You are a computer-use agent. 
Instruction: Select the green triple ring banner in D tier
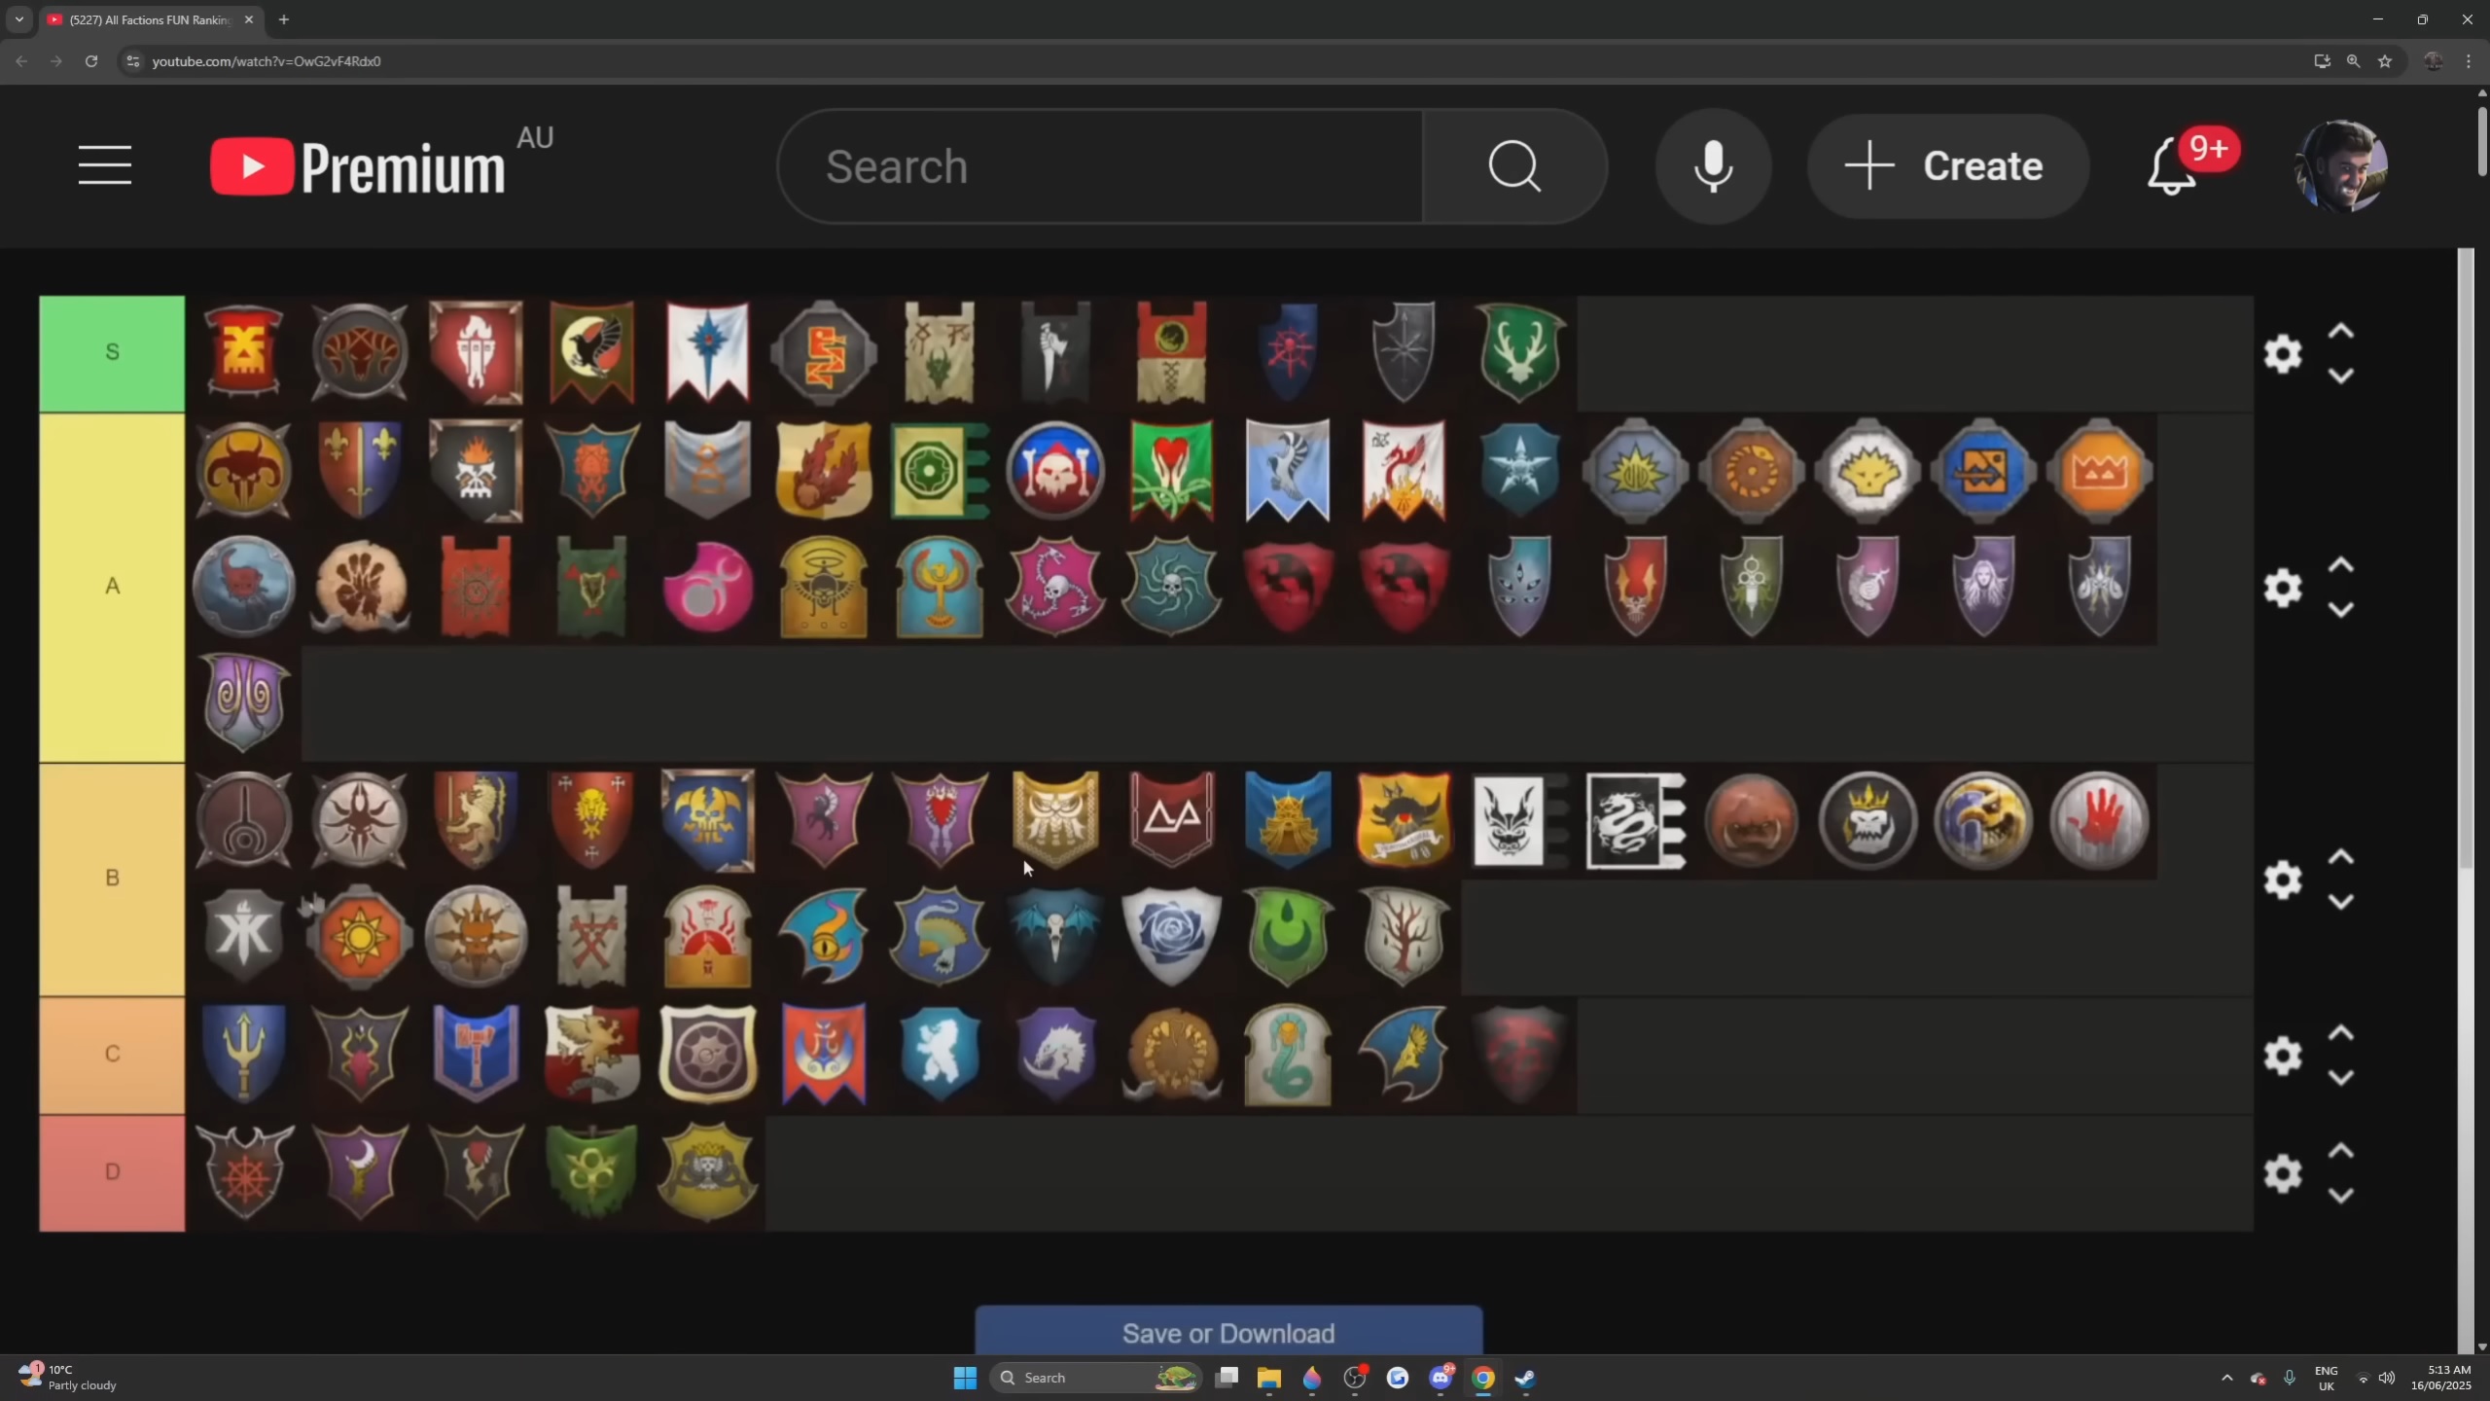point(591,1171)
